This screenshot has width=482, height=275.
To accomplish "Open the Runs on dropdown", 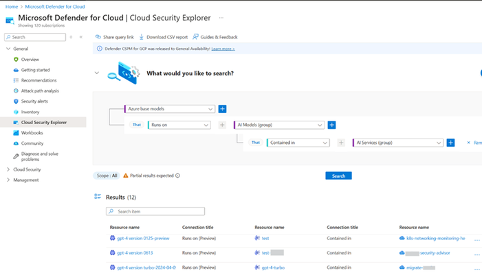I will click(x=179, y=125).
